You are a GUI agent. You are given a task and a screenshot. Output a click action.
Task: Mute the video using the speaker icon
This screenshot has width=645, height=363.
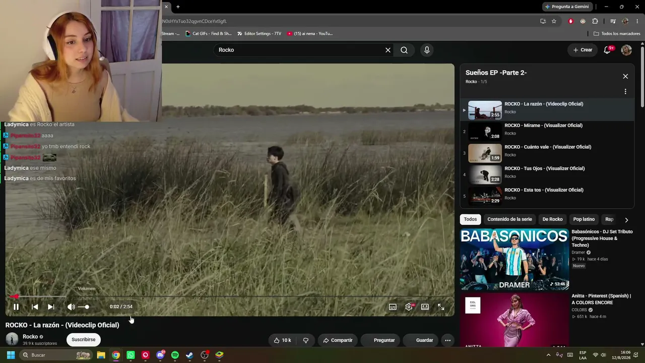point(71,307)
